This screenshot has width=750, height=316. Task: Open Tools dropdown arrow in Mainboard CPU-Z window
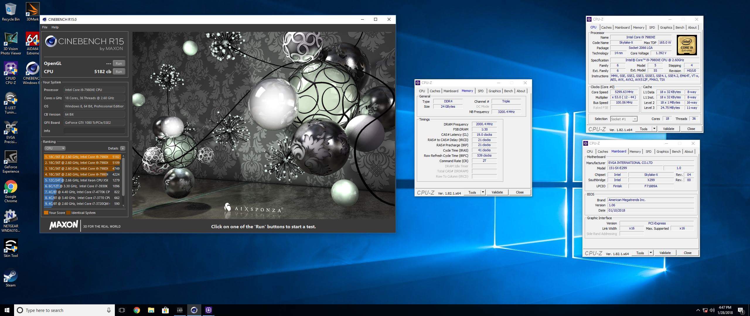point(651,253)
